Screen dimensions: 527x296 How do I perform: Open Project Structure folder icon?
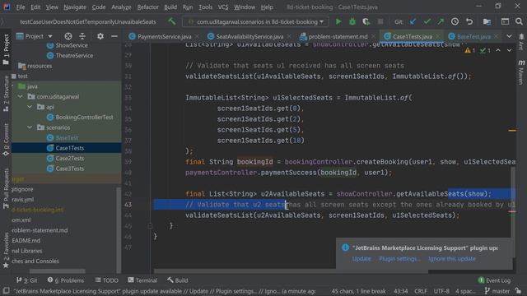(487, 22)
